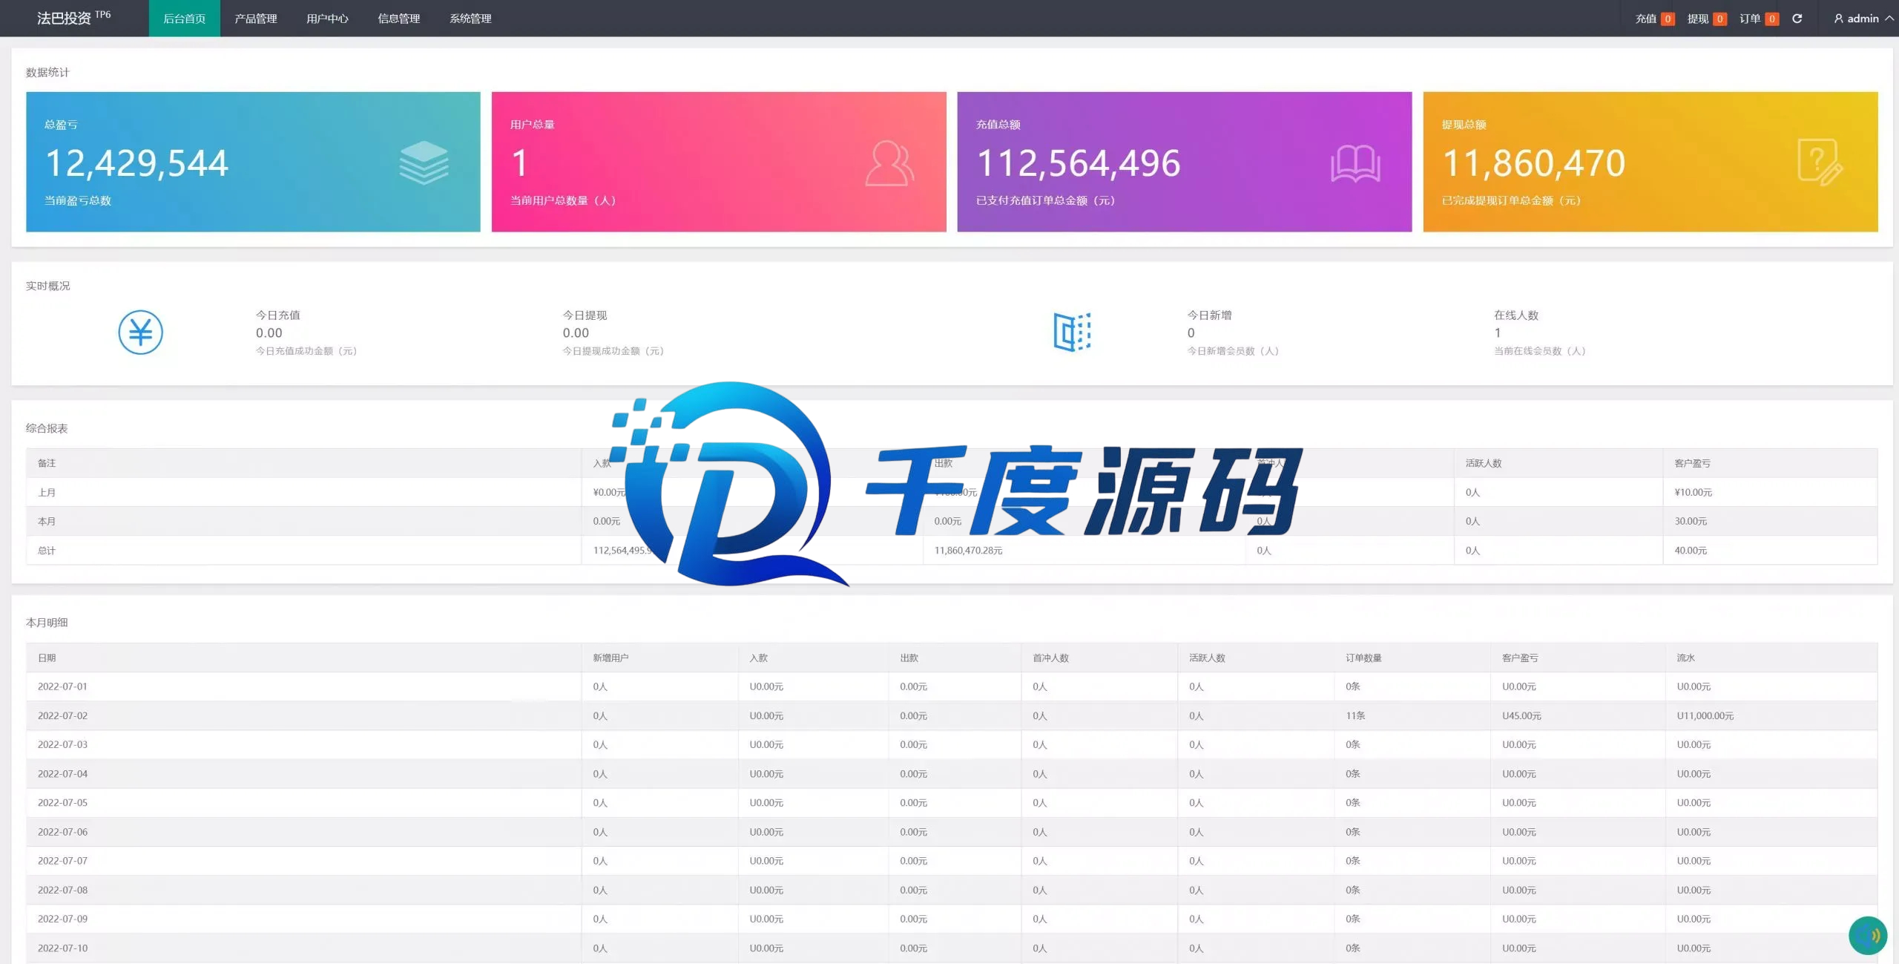Image resolution: width=1899 pixels, height=964 pixels.
Task: Click the users icon on 用户总量 card
Action: 889,163
